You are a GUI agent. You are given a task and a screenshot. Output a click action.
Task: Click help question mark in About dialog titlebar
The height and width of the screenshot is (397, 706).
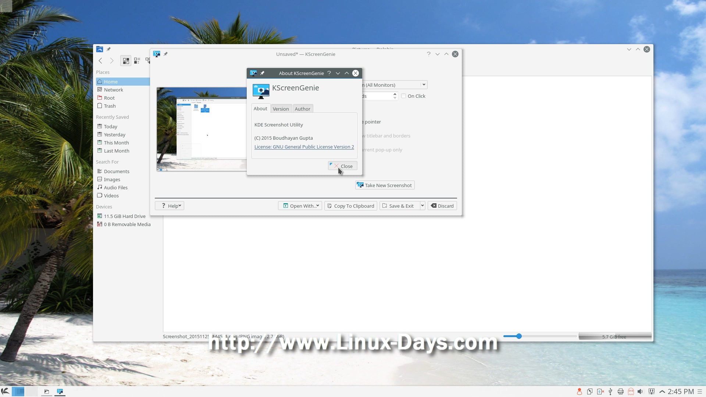coord(329,73)
